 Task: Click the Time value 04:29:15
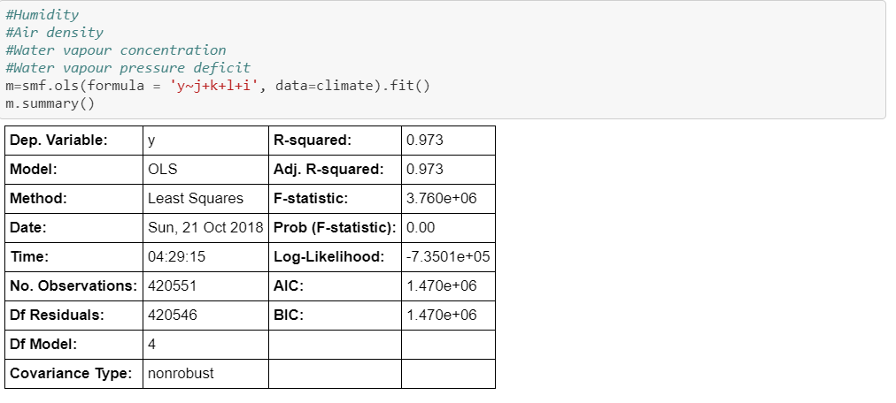tap(176, 257)
